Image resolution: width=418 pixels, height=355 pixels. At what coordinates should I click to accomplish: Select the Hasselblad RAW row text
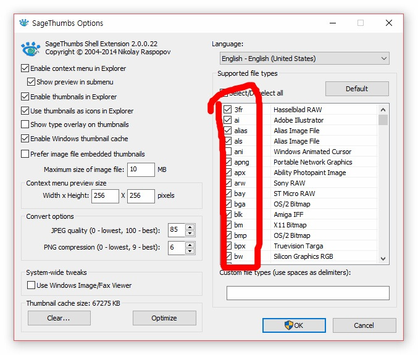tap(298, 110)
